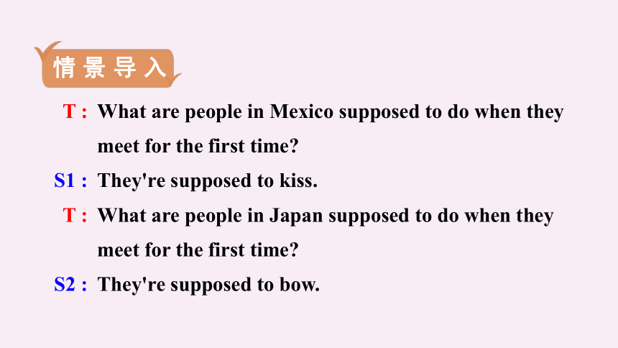The image size is (618, 348).
Task: Click the character 情 in the banner
Action: coord(64,68)
